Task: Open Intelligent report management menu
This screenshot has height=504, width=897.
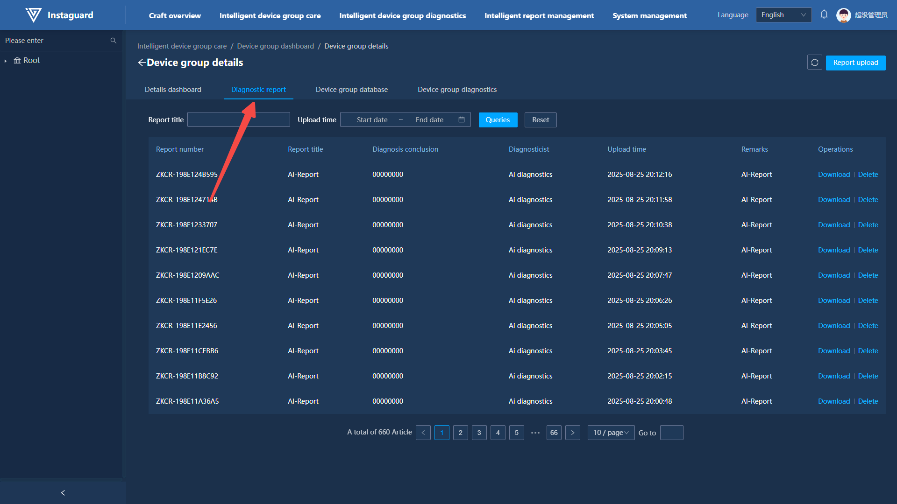Action: pos(539,15)
